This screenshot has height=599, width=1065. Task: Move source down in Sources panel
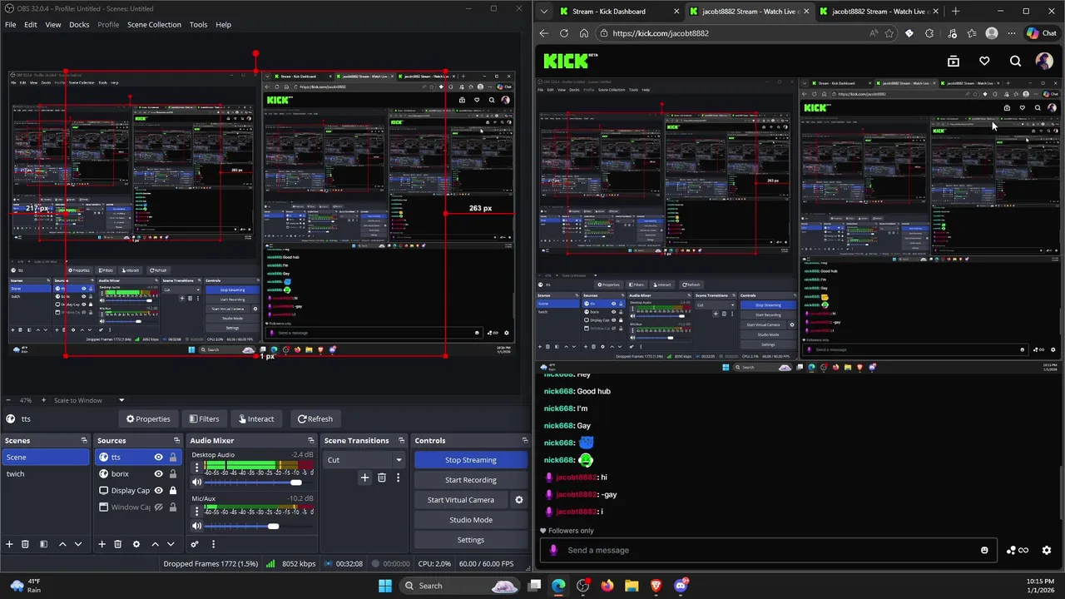171,544
